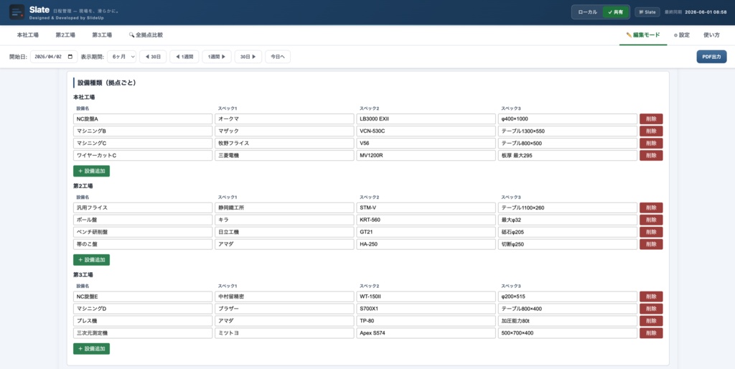
Task: Delete the 三次元測定機 row
Action: point(651,333)
